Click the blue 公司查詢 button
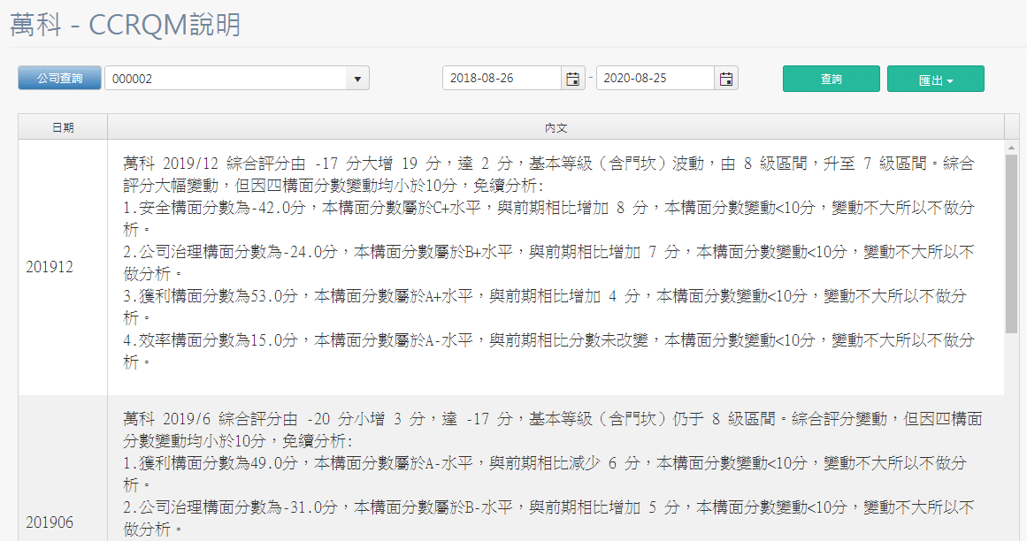The image size is (1027, 541). tap(58, 78)
